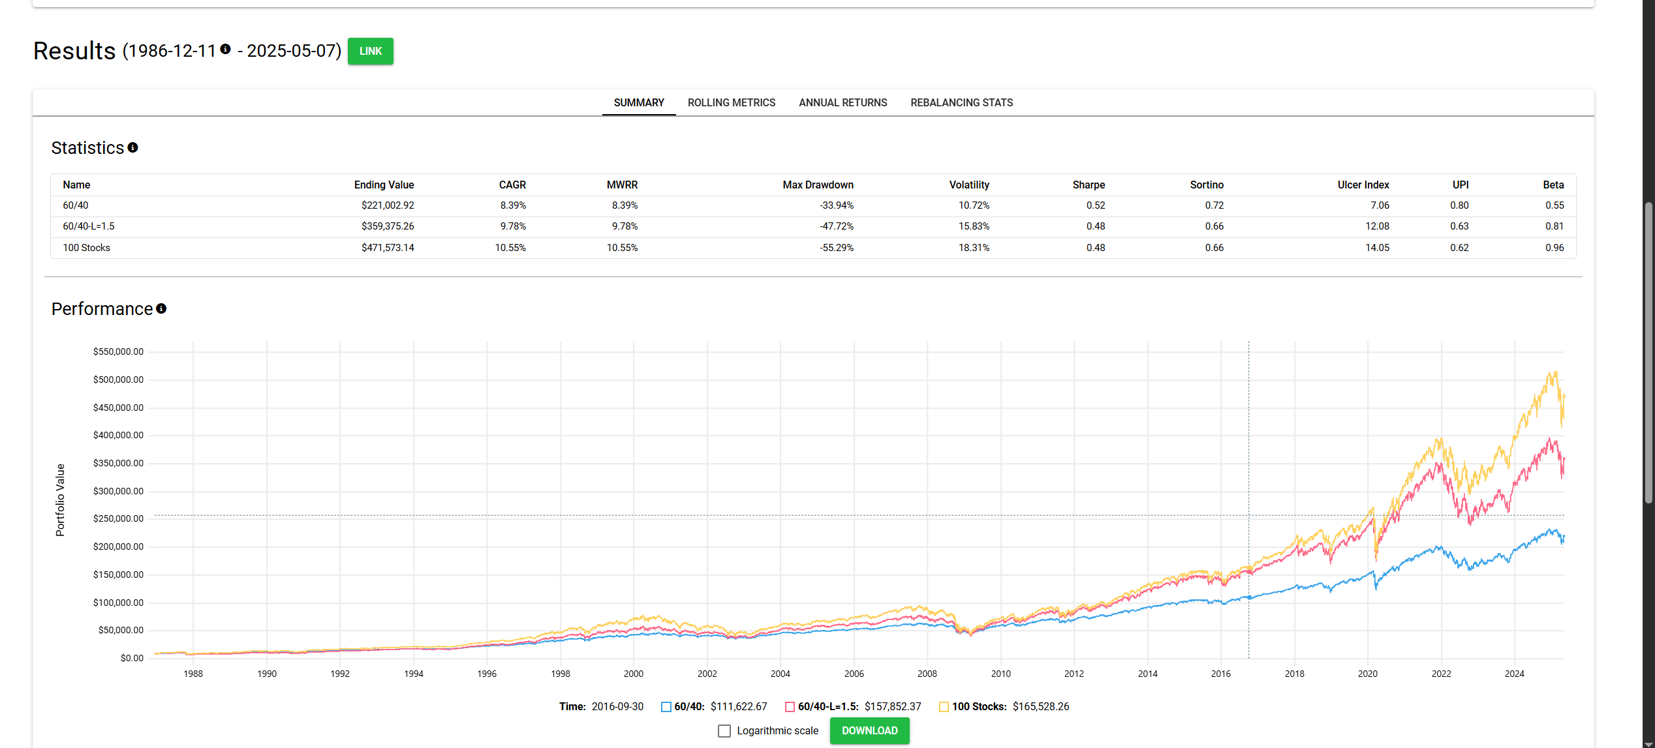Open the Annual Returns tab
The image size is (1655, 748).
(x=843, y=103)
